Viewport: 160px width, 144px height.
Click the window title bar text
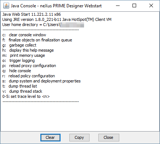click(56, 6)
